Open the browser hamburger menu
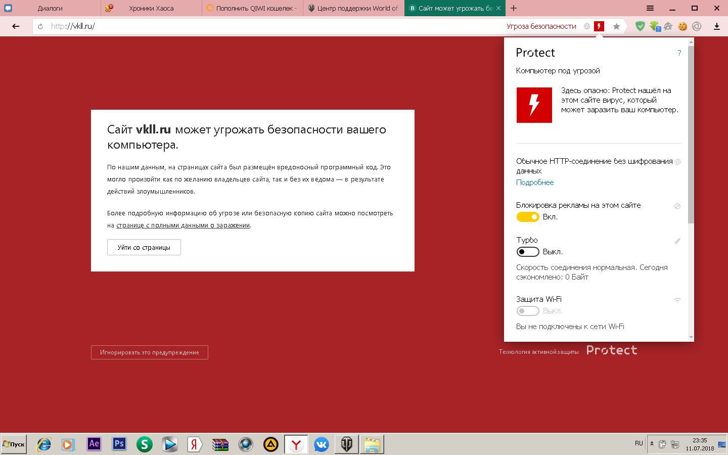Screen dimensions: 728x455 pos(650,8)
